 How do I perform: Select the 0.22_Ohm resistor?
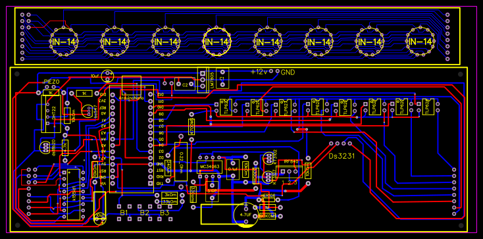181,161
